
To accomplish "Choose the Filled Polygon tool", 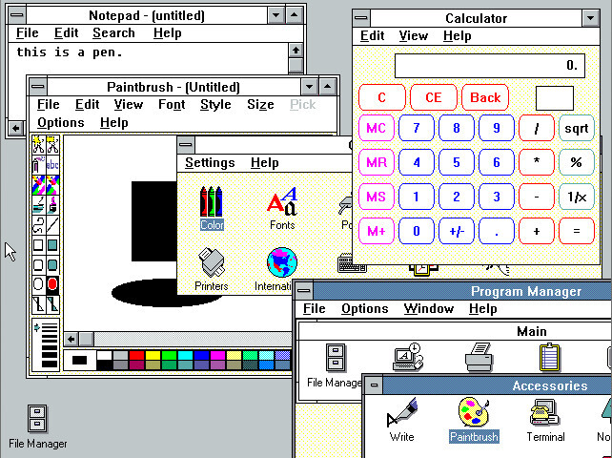I will click(x=52, y=304).
